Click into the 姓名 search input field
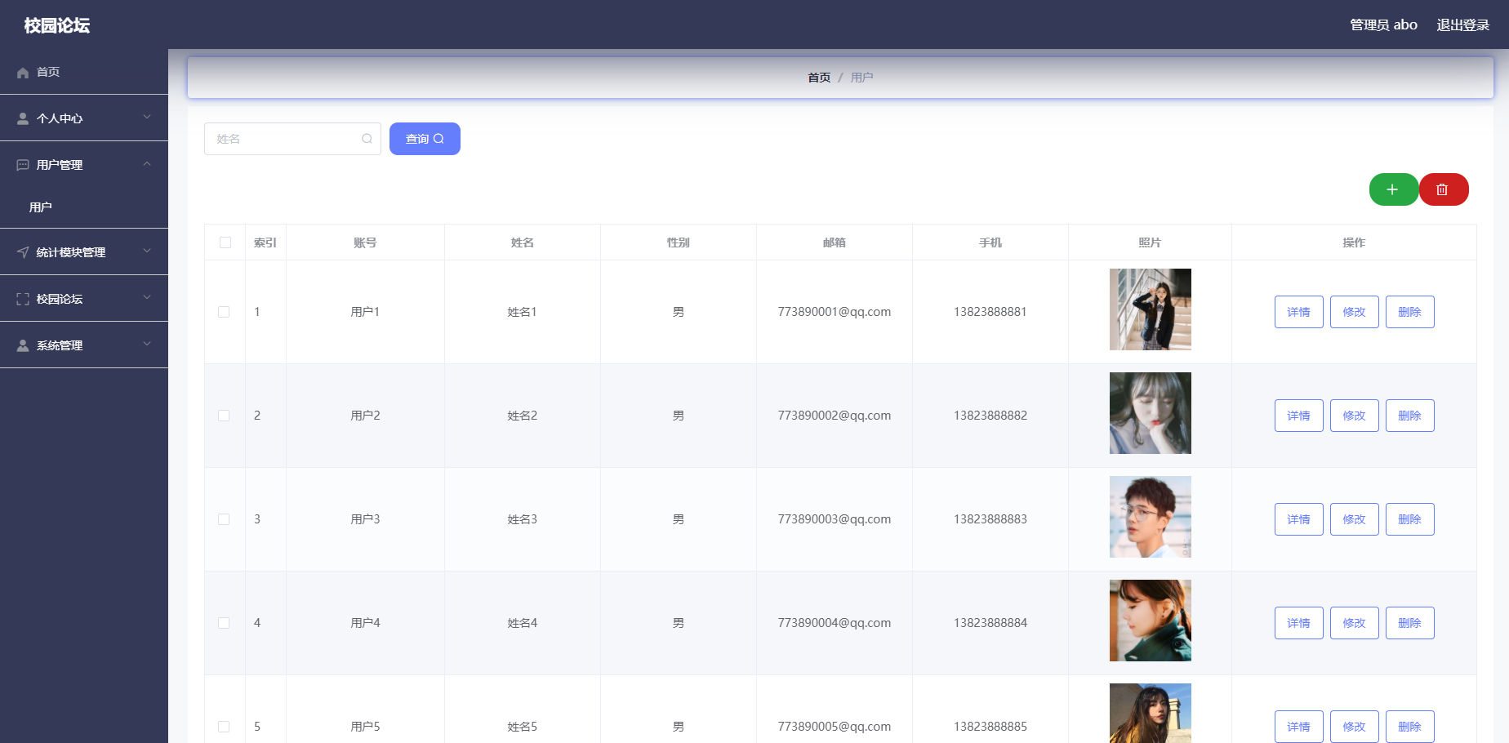This screenshot has height=743, width=1509. pyautogui.click(x=292, y=139)
